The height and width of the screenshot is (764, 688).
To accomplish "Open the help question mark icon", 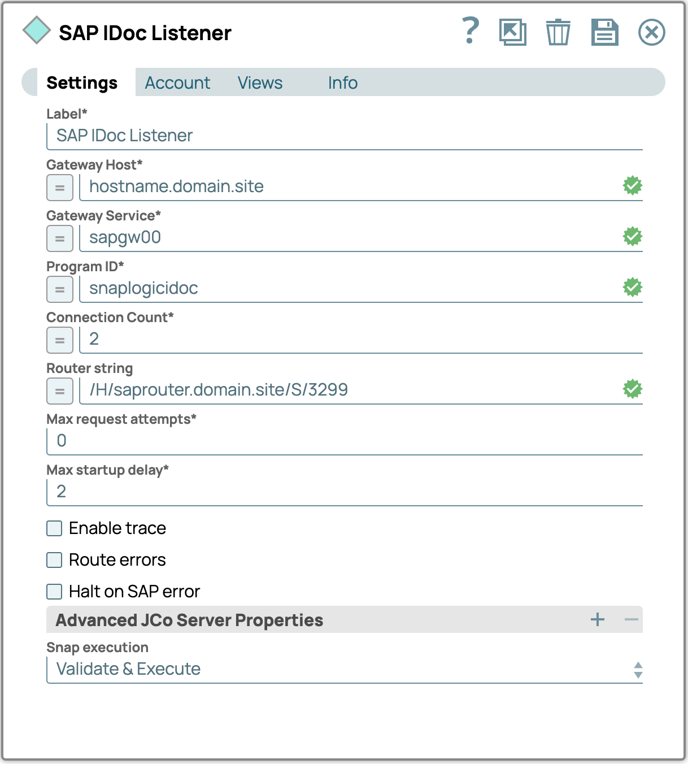I will [470, 31].
